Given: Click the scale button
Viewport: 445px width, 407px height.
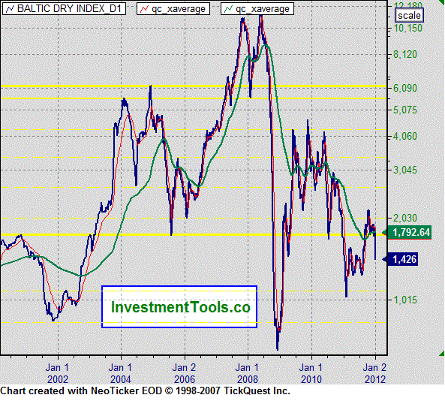Looking at the screenshot, I should pos(409,15).
